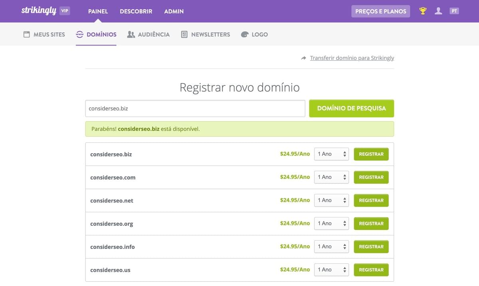Click the $24.95/Ano price for considerseo.com

pos(295,177)
